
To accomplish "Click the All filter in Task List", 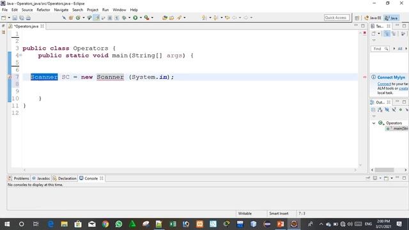I will (400, 49).
